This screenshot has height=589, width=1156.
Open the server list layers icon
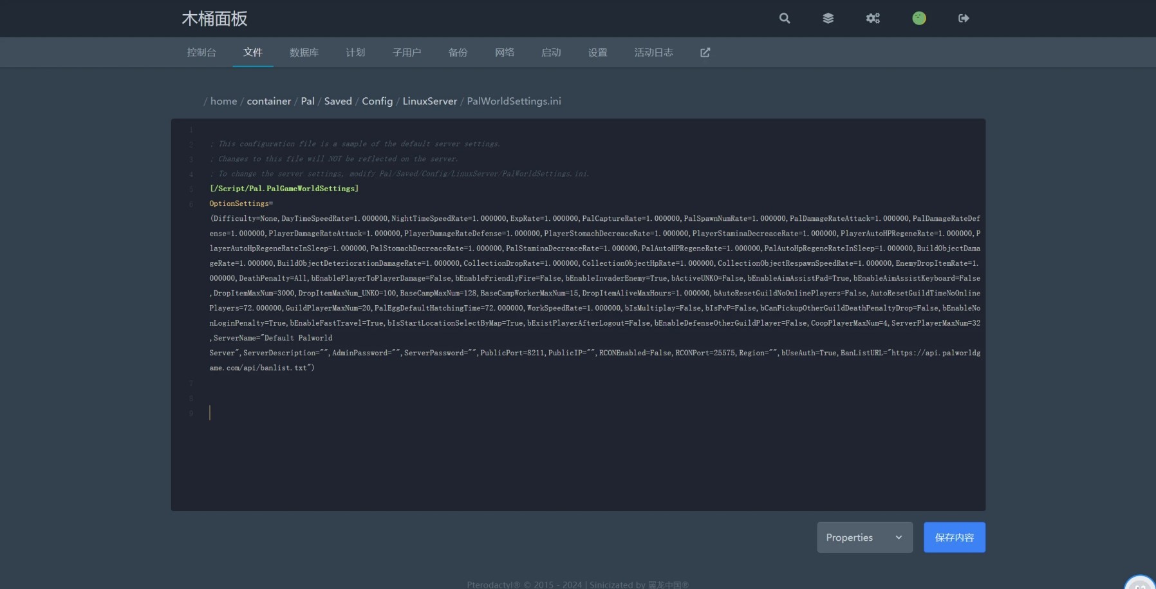click(x=828, y=18)
